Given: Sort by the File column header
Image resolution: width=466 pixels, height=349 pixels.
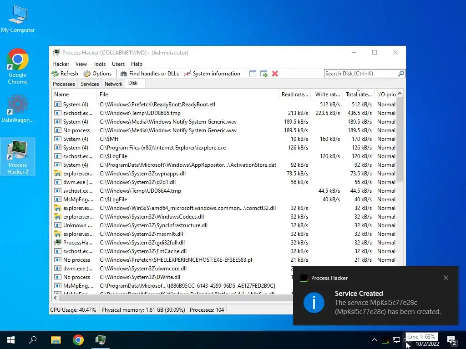Looking at the screenshot, I should click(x=187, y=95).
